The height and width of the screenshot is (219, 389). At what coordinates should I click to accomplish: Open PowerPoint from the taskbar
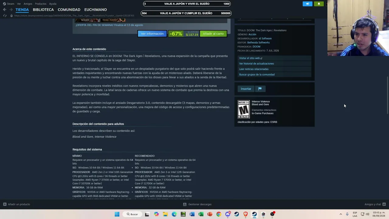[210, 214]
